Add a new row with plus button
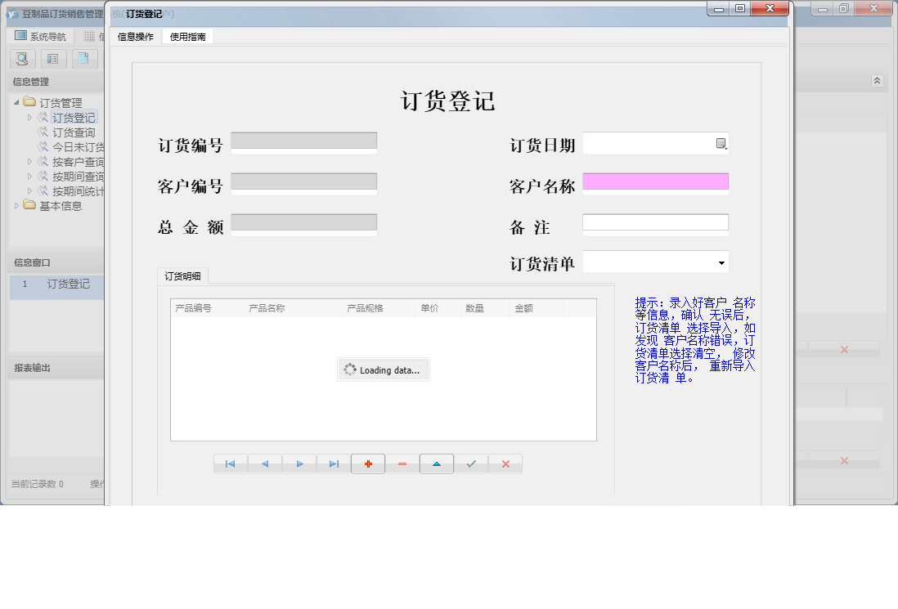This screenshot has width=898, height=609. 368,464
